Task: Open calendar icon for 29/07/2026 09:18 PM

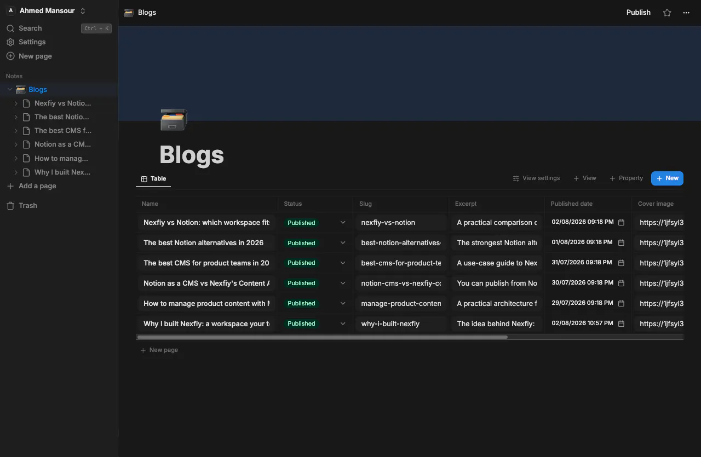Action: tap(621, 303)
